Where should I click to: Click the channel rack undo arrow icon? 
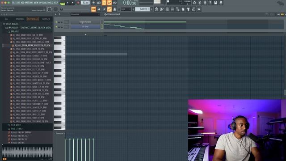point(59,14)
